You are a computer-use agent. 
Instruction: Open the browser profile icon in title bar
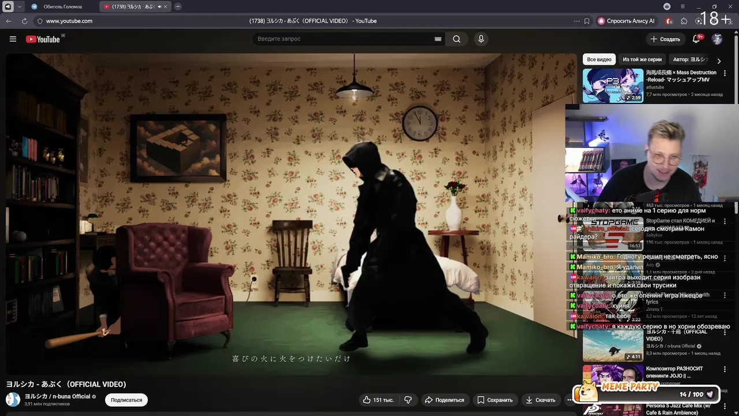click(x=667, y=6)
